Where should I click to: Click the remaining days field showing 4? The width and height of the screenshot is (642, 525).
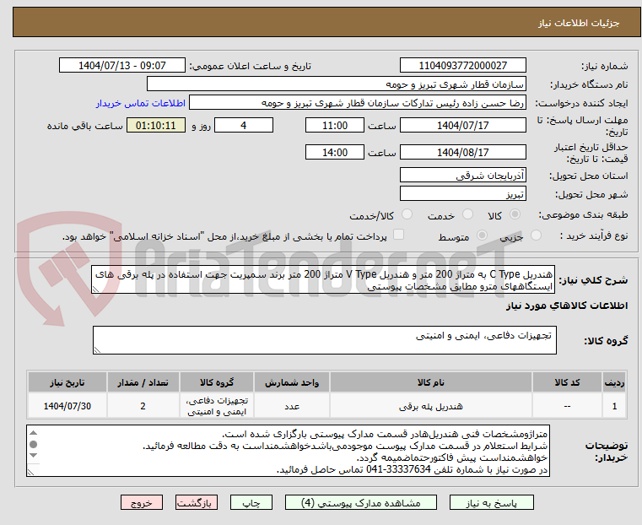(x=244, y=125)
